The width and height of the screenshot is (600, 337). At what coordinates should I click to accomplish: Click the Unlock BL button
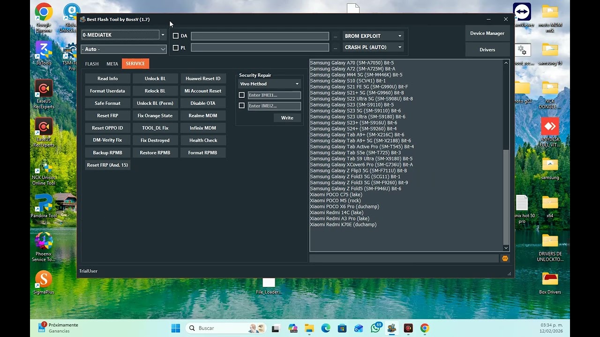point(155,79)
